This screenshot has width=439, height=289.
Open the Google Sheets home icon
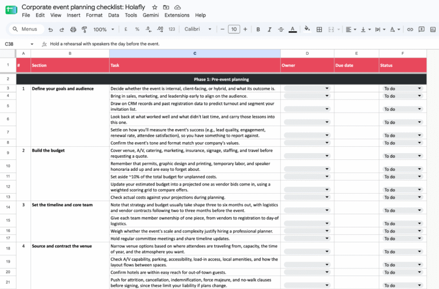tap(11, 10)
